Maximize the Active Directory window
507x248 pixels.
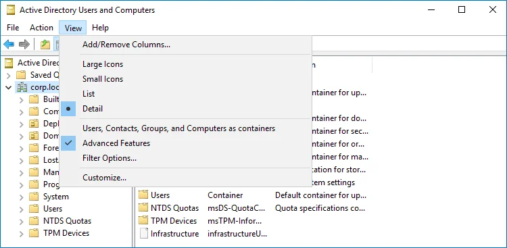click(462, 9)
